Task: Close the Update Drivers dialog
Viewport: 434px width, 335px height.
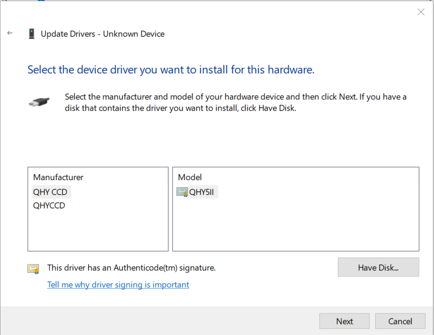Action: click(421, 12)
